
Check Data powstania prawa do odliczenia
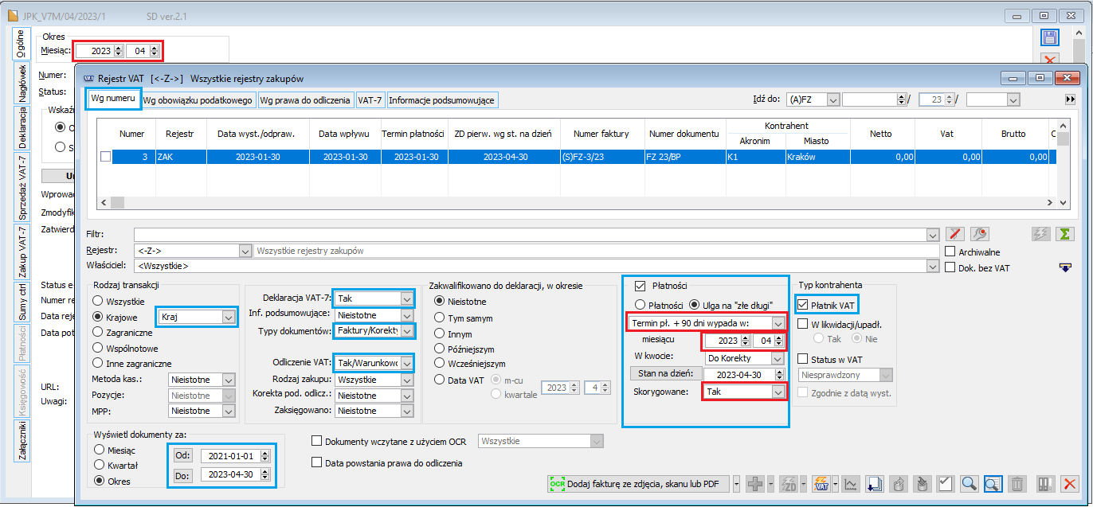pyautogui.click(x=316, y=462)
